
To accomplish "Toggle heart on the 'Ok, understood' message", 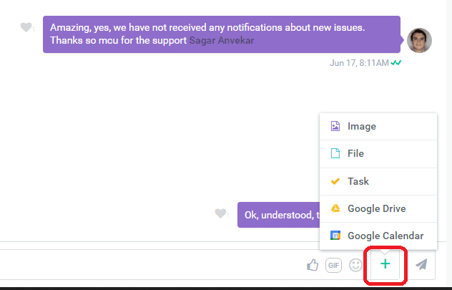I will pyautogui.click(x=221, y=213).
